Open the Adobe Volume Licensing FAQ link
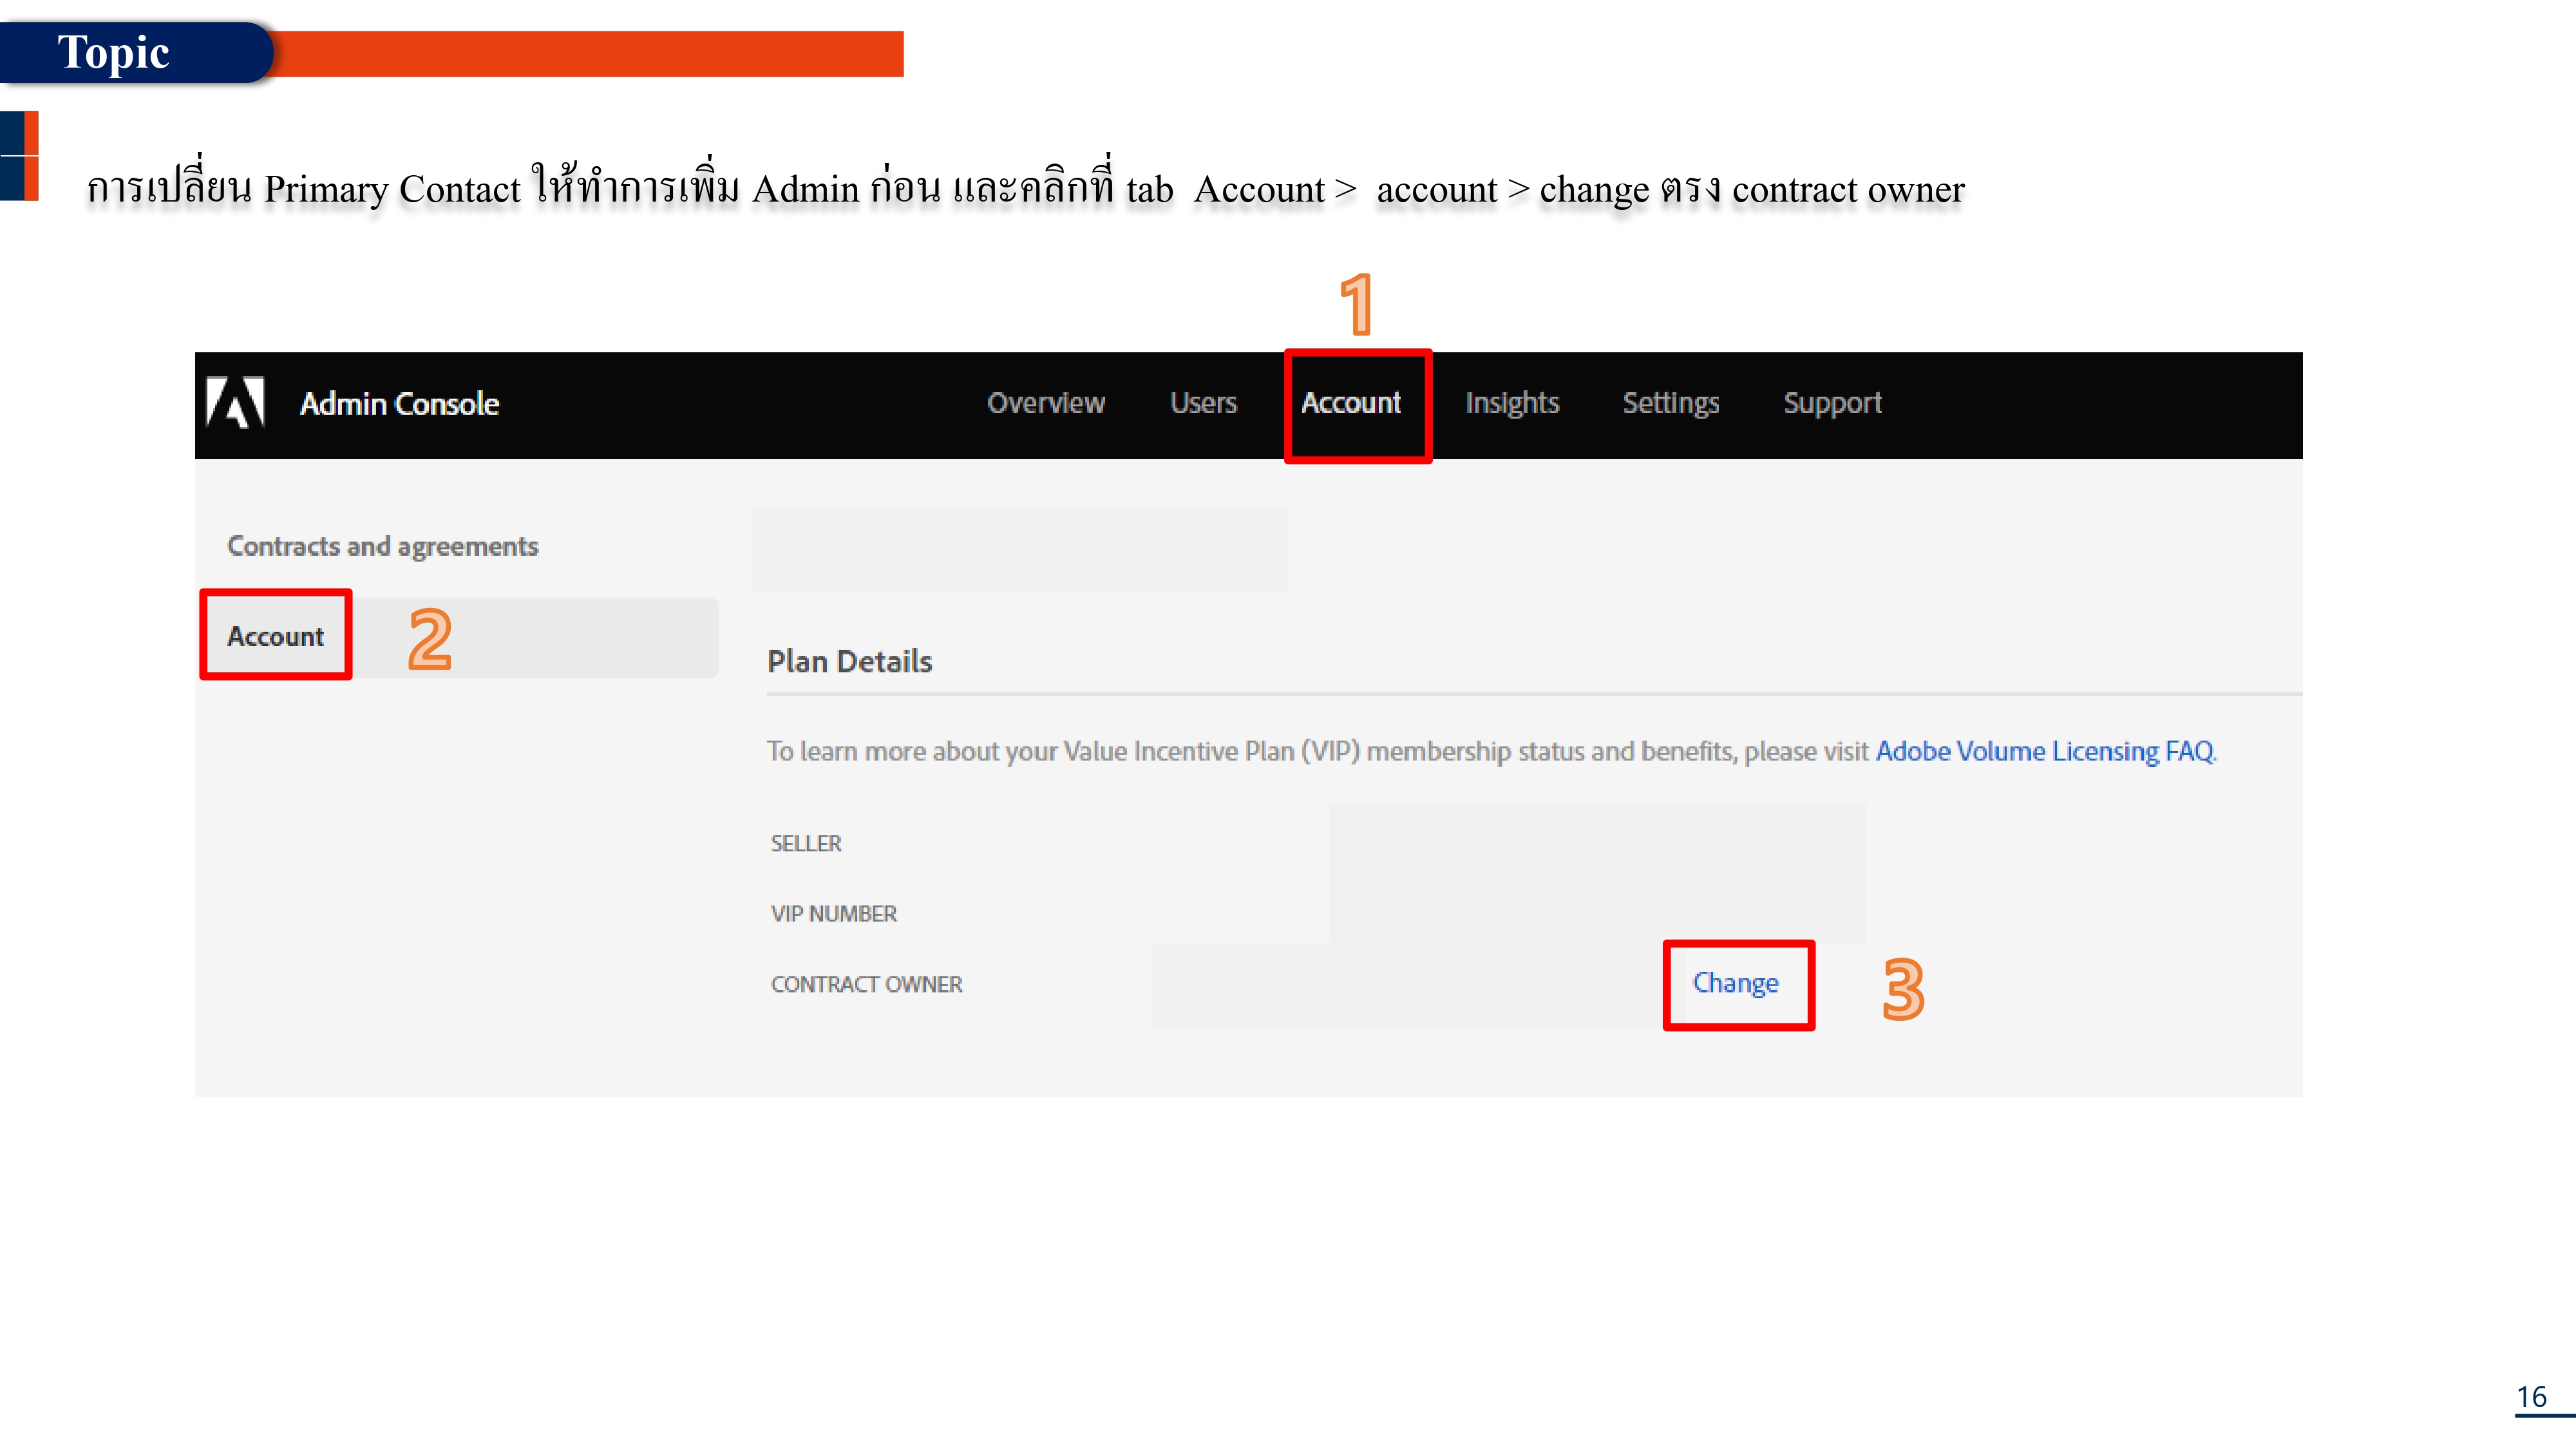Viewport: 2576px width, 1449px height. [x=2044, y=751]
